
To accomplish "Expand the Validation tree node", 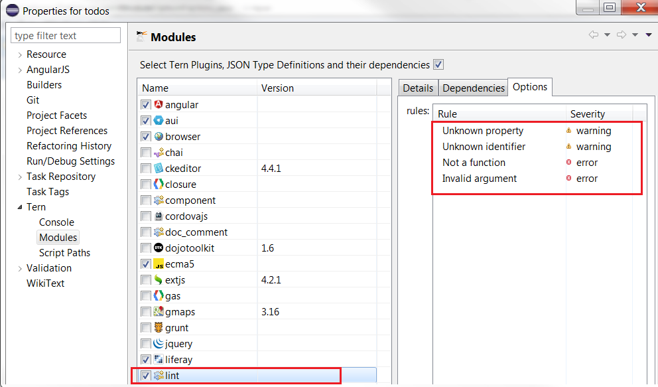I will 20,268.
